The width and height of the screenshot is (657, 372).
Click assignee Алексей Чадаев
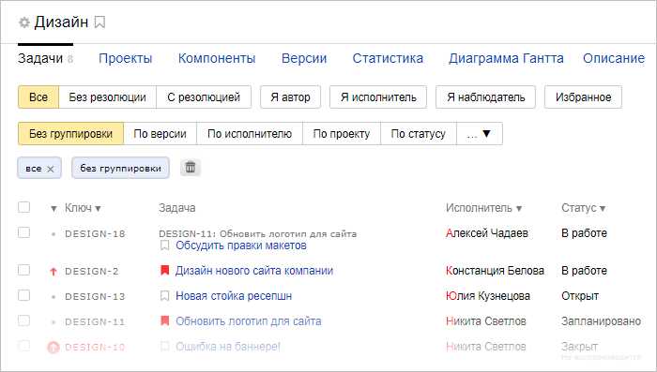487,233
